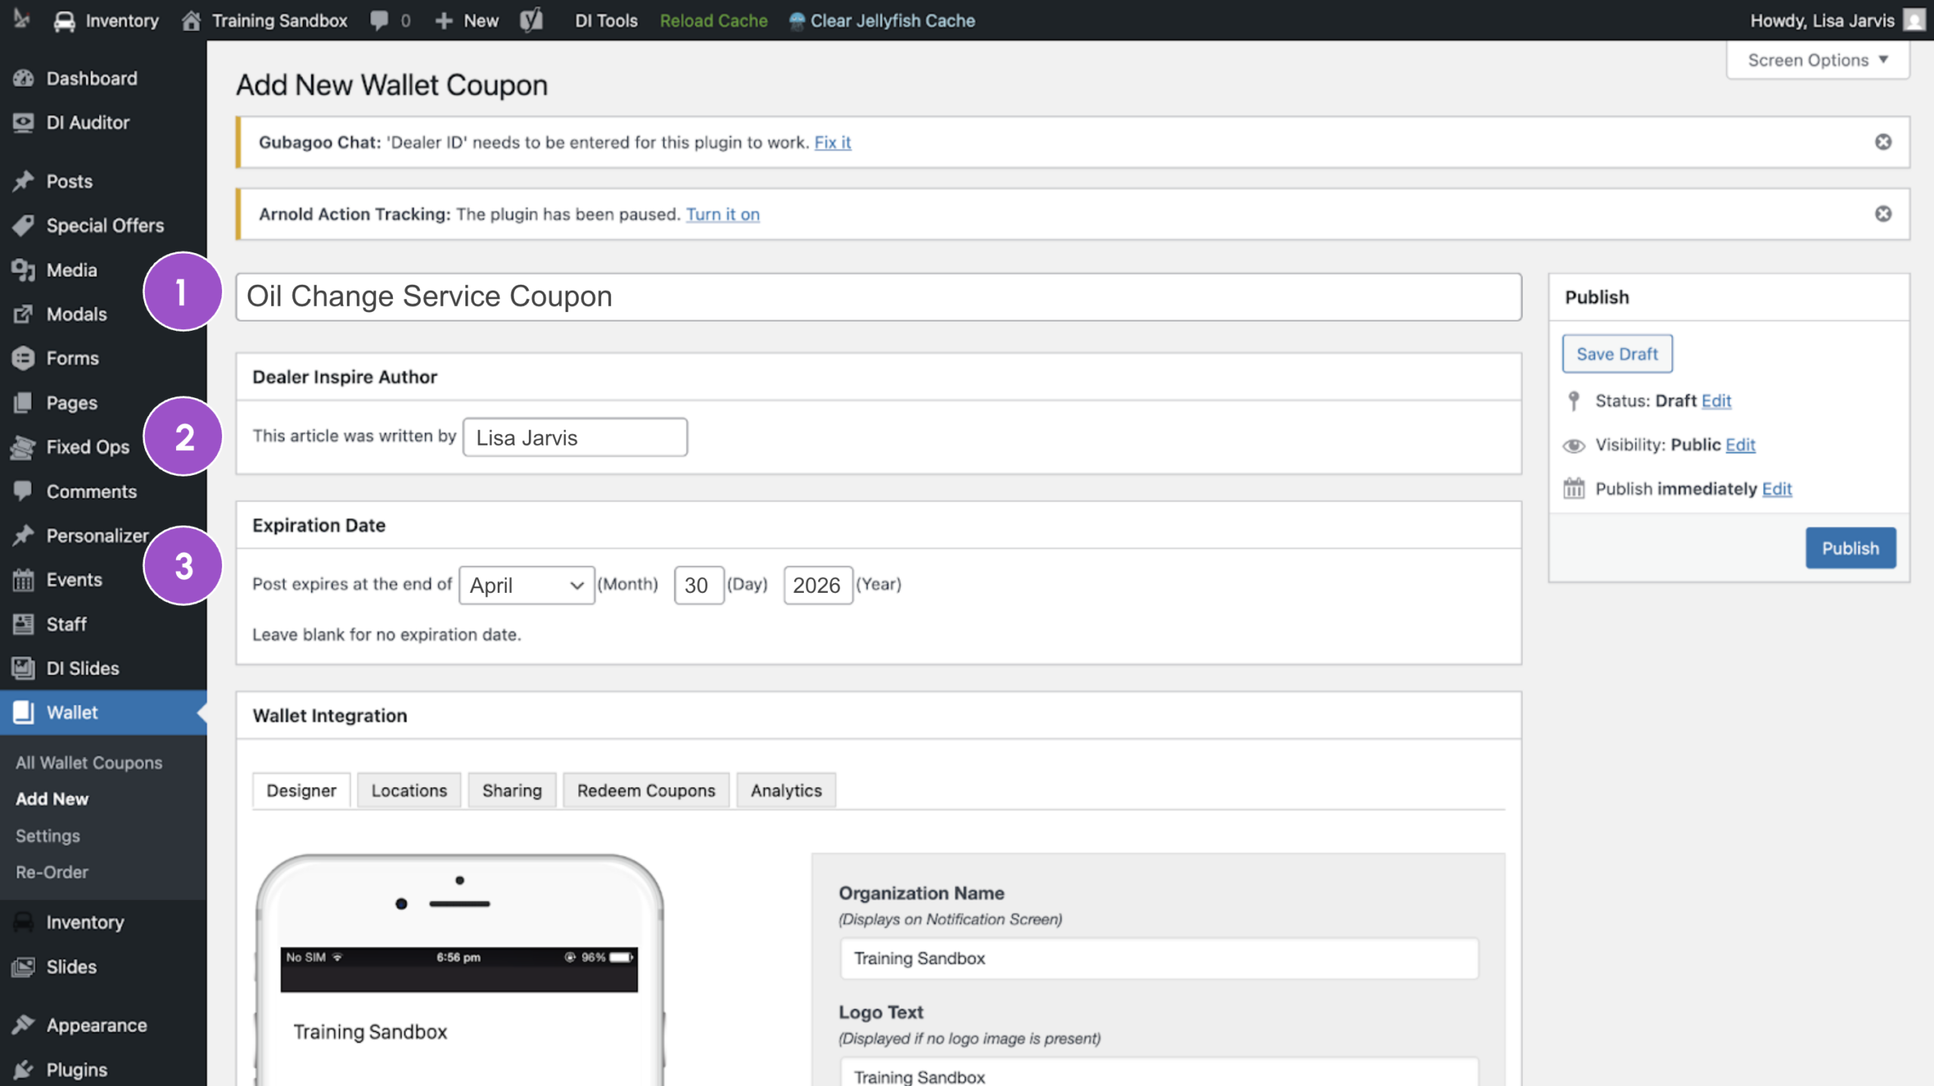This screenshot has height=1086, width=1934.
Task: Open Wallet Settings submenu item
Action: tap(48, 836)
